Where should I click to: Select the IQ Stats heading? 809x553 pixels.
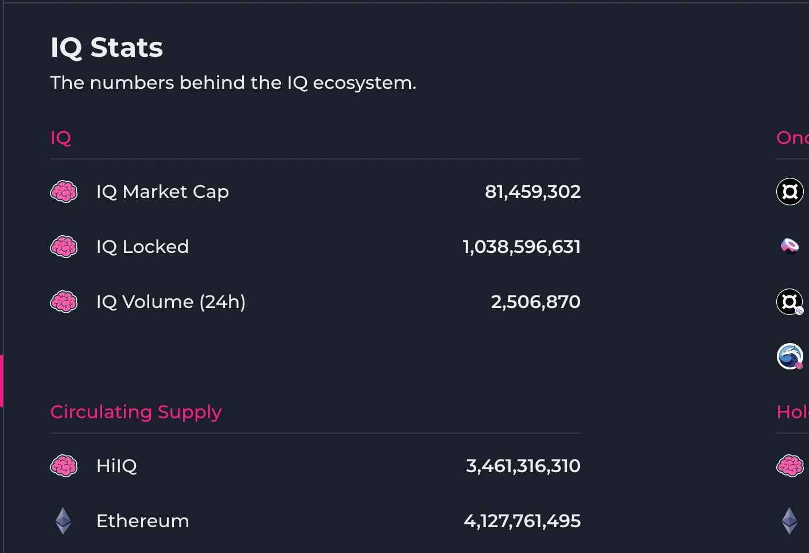click(x=107, y=48)
